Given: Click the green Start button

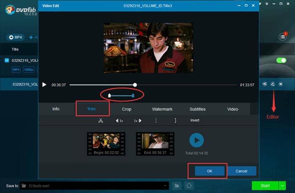Looking at the screenshot, I should pos(265,186).
